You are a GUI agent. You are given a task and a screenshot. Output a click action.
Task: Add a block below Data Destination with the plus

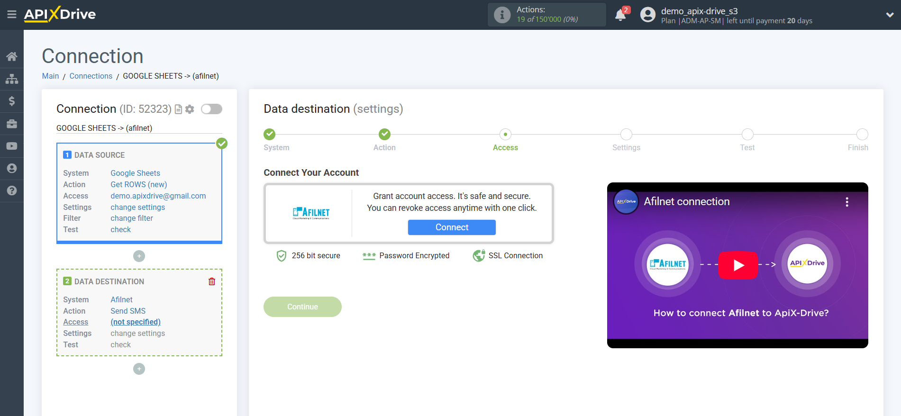(x=139, y=369)
